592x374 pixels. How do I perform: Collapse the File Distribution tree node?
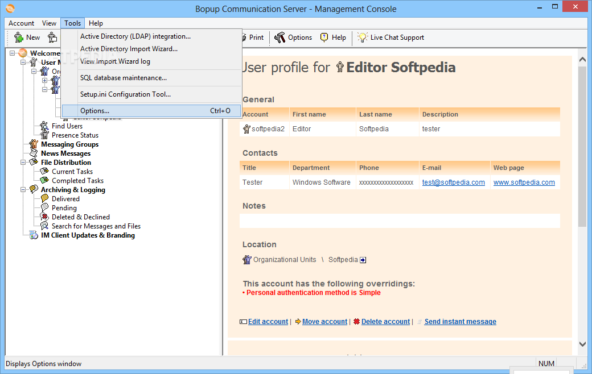[23, 162]
